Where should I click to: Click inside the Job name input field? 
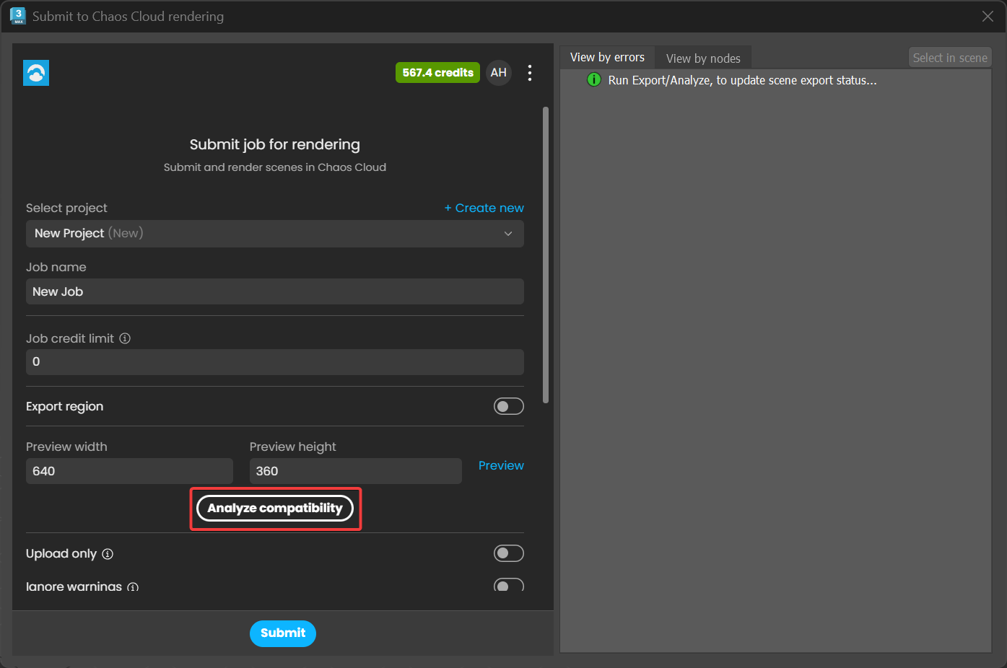(275, 291)
